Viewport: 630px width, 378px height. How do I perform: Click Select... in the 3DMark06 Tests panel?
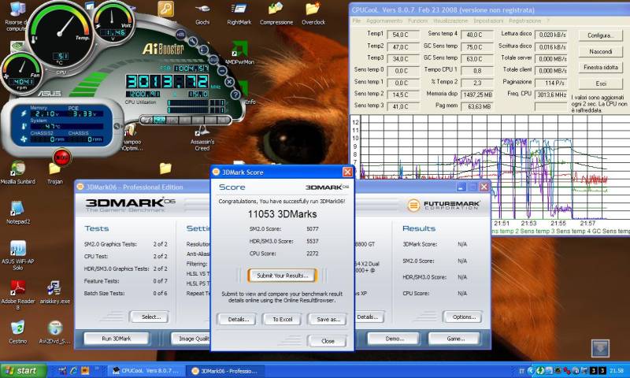coord(150,317)
